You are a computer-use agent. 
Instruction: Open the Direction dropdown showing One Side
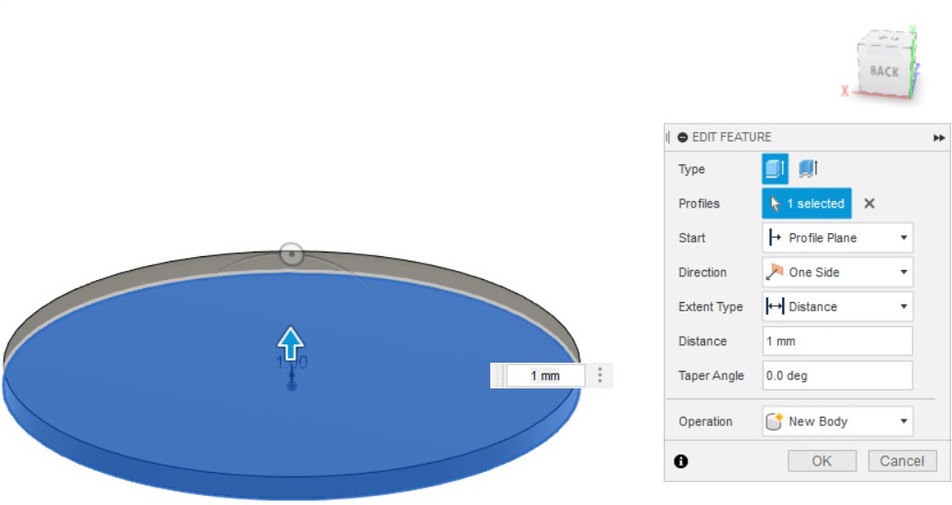pyautogui.click(x=837, y=273)
